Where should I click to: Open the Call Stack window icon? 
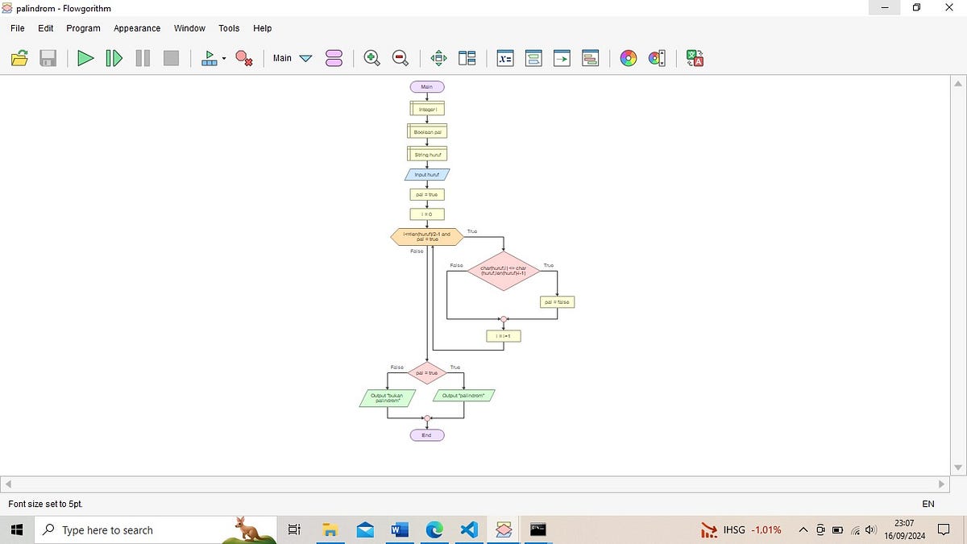(591, 58)
